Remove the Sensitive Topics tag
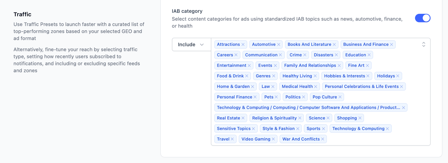448x163 pixels. pyautogui.click(x=253, y=129)
